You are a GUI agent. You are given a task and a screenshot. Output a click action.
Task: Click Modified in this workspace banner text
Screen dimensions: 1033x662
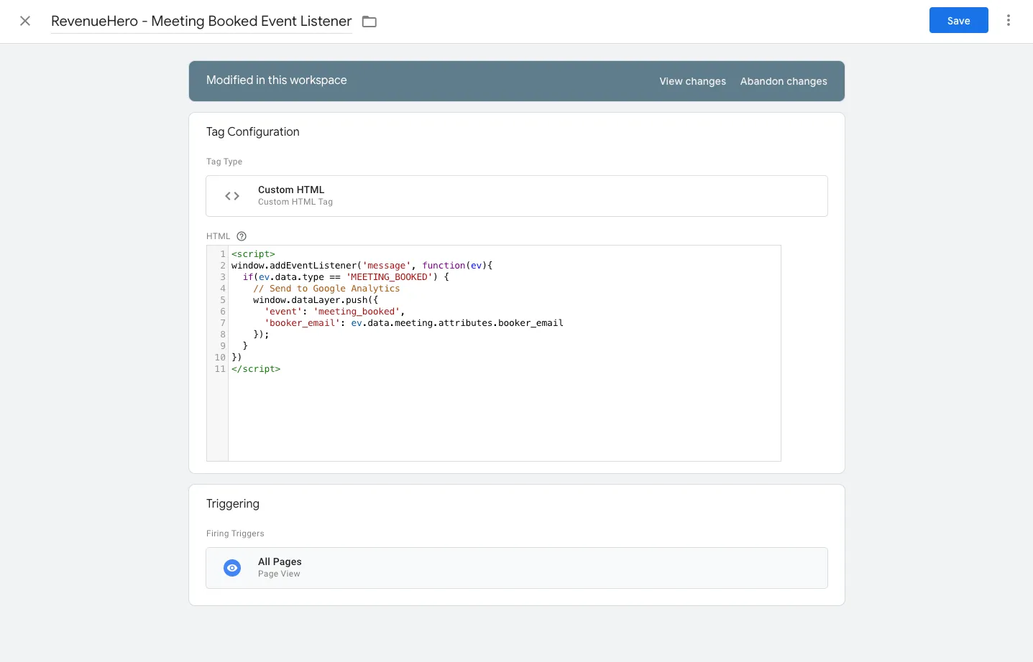tap(276, 80)
